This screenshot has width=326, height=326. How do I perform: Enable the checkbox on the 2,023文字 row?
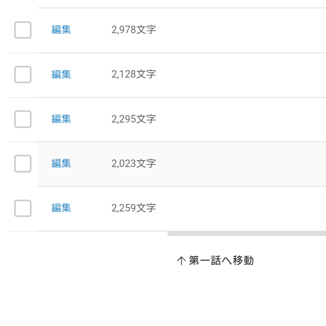click(x=23, y=163)
